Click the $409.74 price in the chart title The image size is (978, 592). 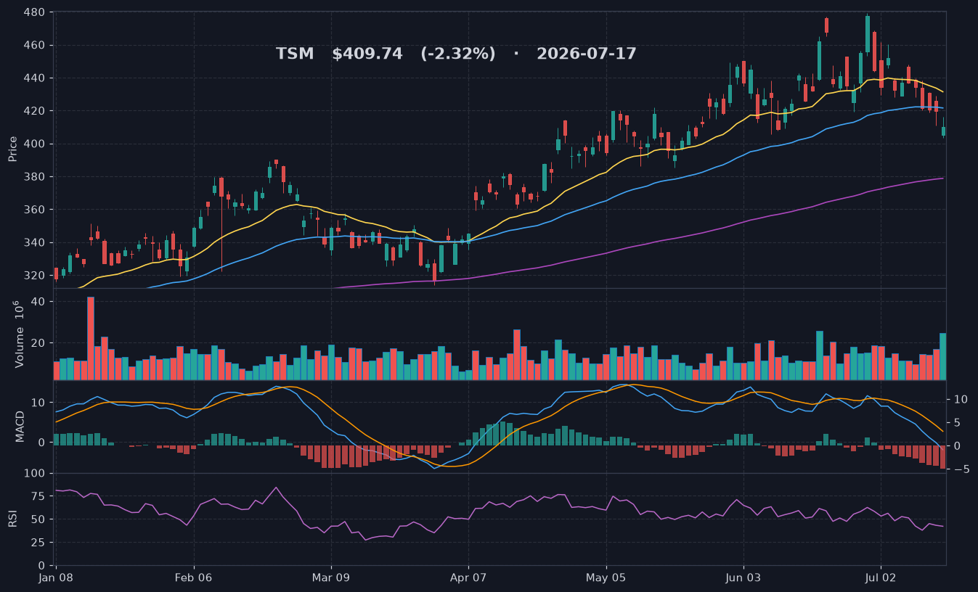(367, 54)
